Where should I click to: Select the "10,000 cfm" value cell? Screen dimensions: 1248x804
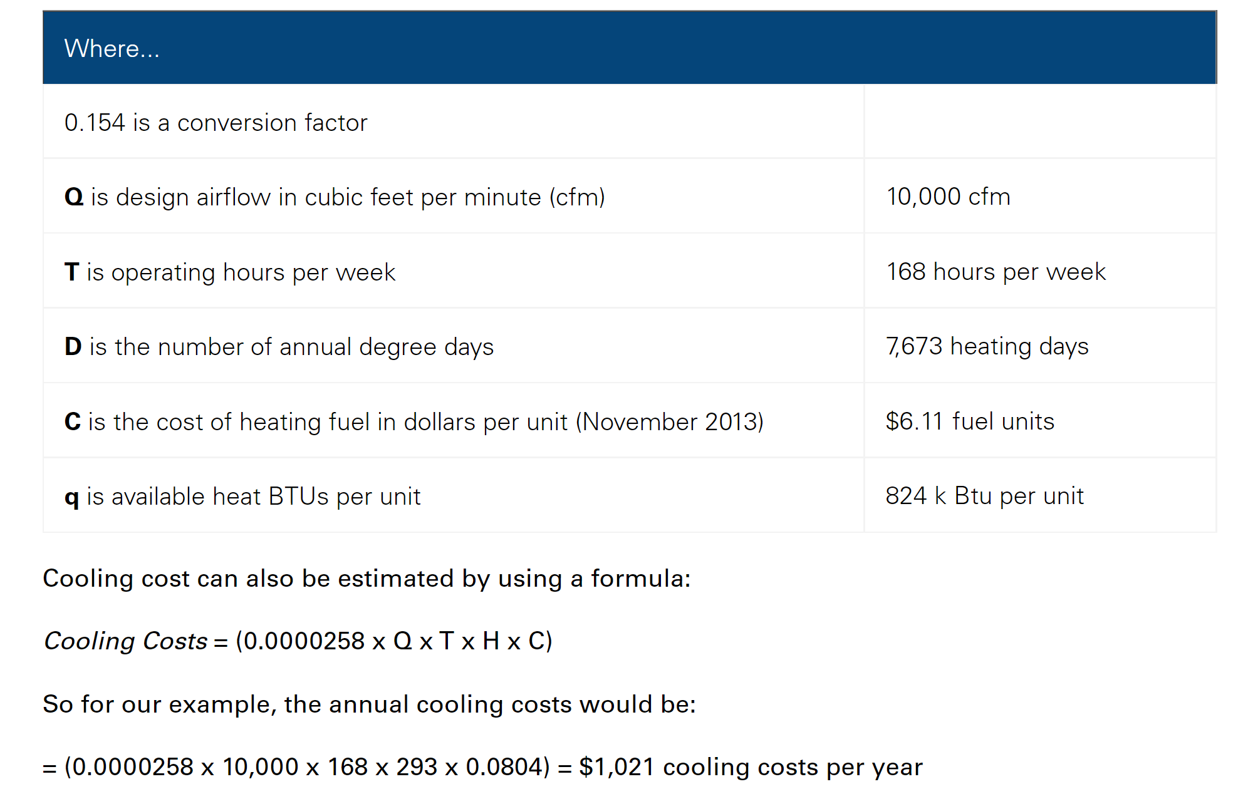point(948,197)
